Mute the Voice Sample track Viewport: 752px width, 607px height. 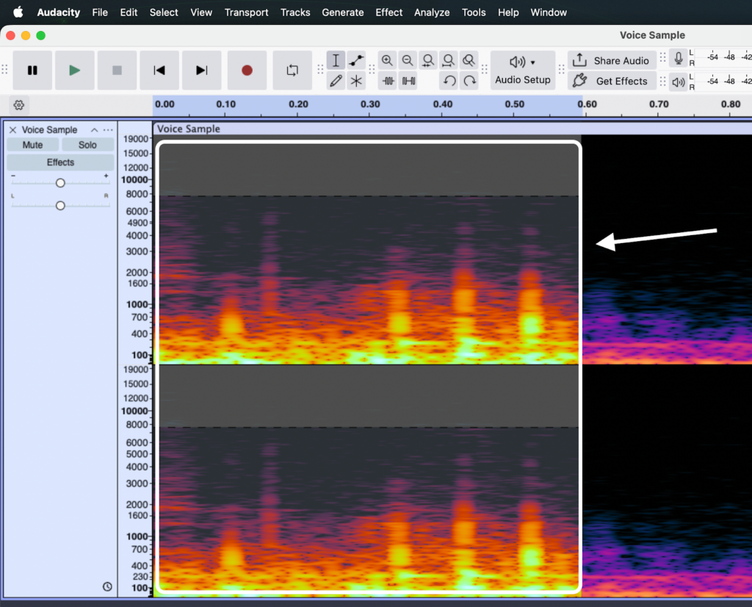point(32,145)
